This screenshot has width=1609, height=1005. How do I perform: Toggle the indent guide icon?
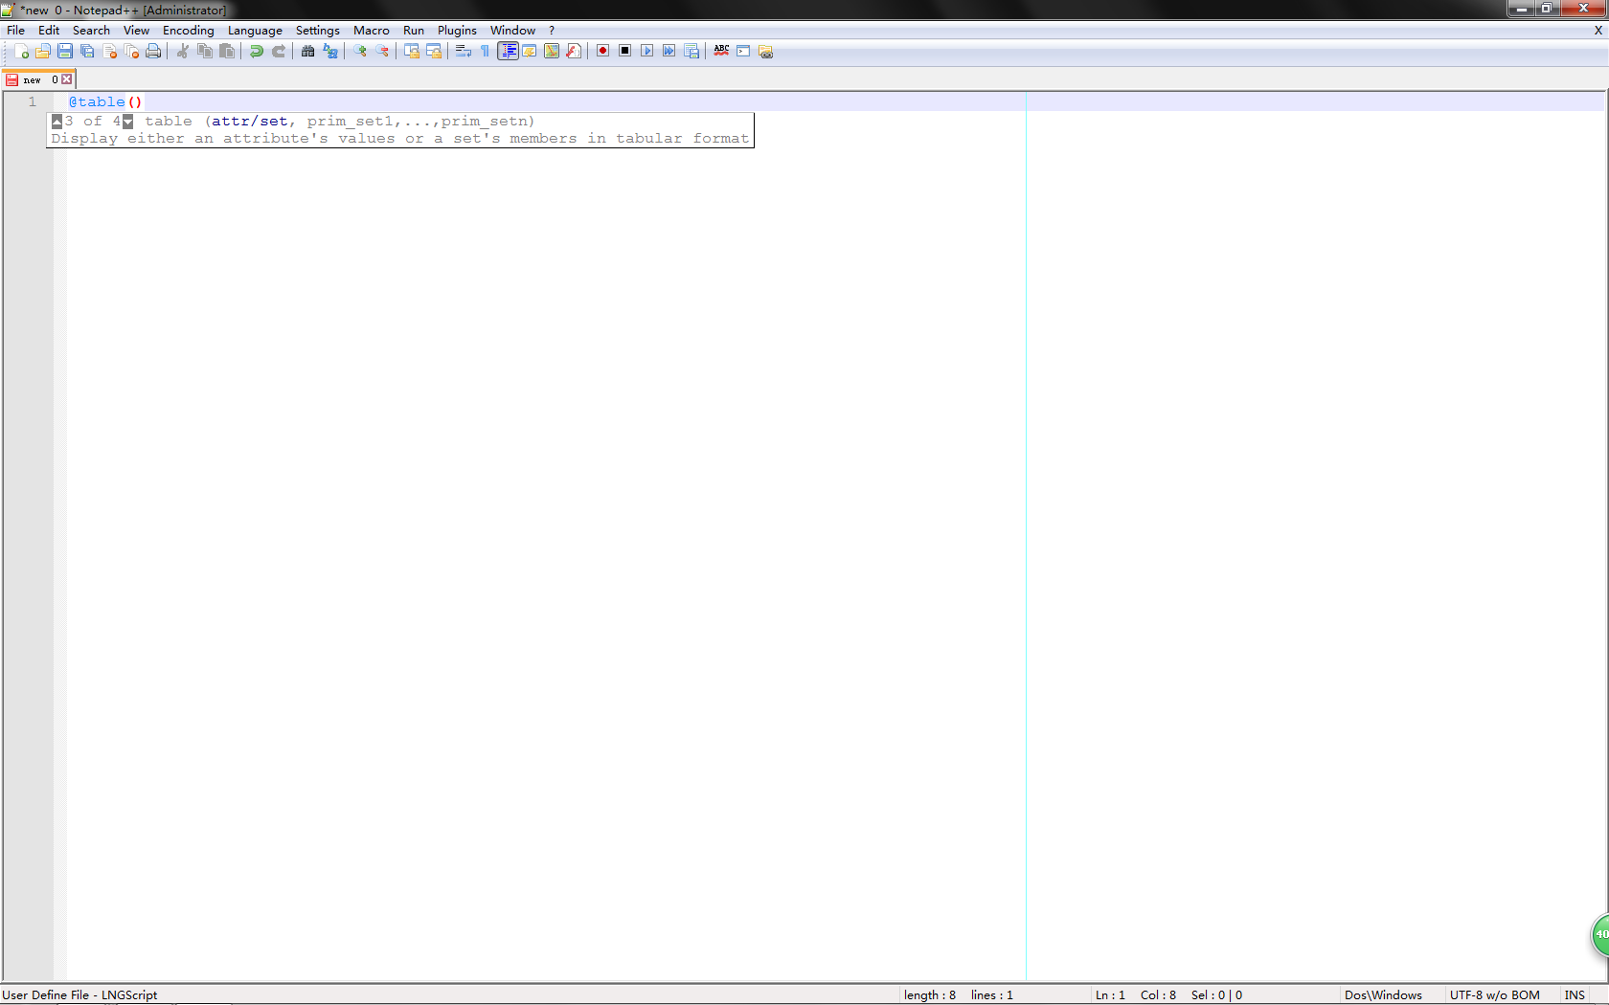[508, 51]
